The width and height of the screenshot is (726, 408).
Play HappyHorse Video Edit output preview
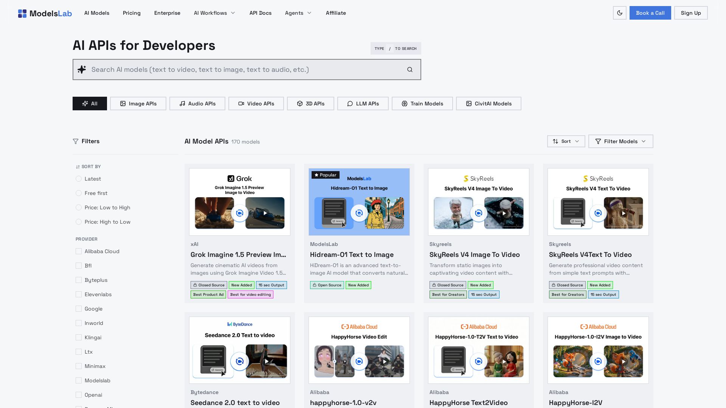pyautogui.click(x=385, y=362)
